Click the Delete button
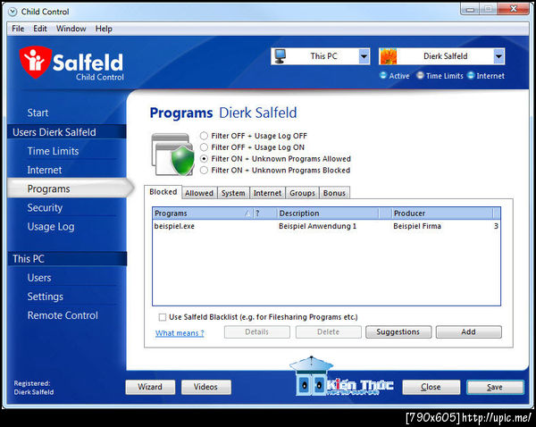 tap(328, 332)
